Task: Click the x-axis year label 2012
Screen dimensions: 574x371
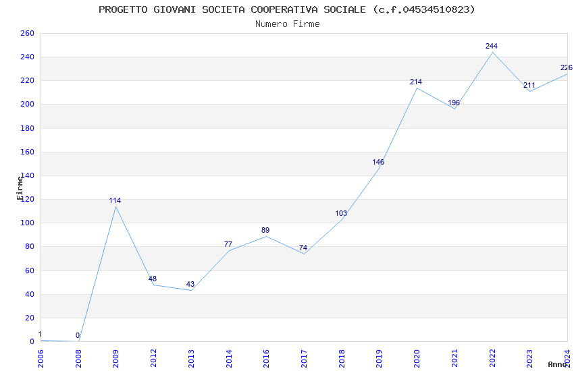Action: coord(153,358)
